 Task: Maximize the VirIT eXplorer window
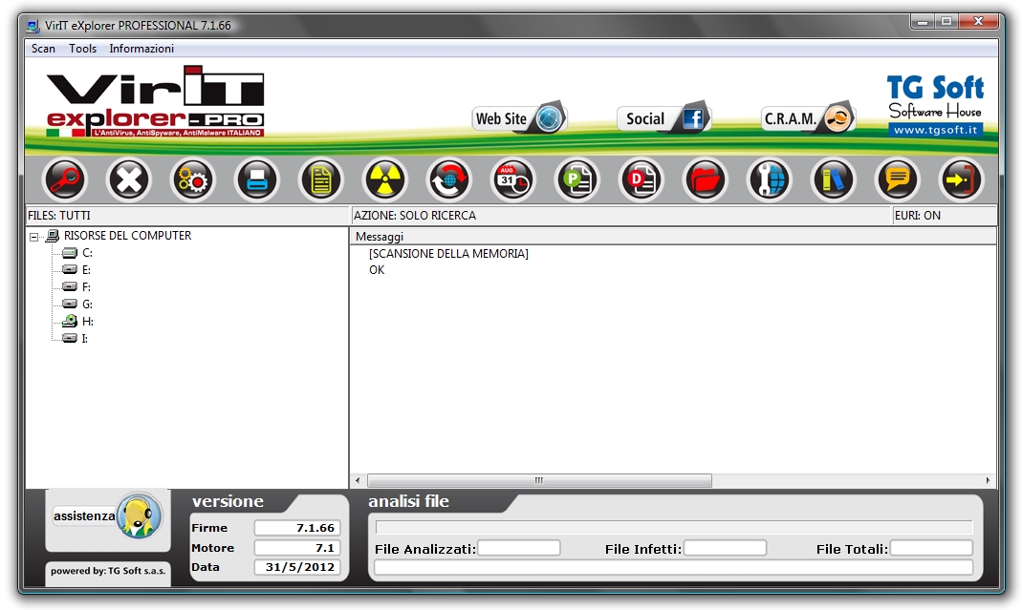coord(946,22)
